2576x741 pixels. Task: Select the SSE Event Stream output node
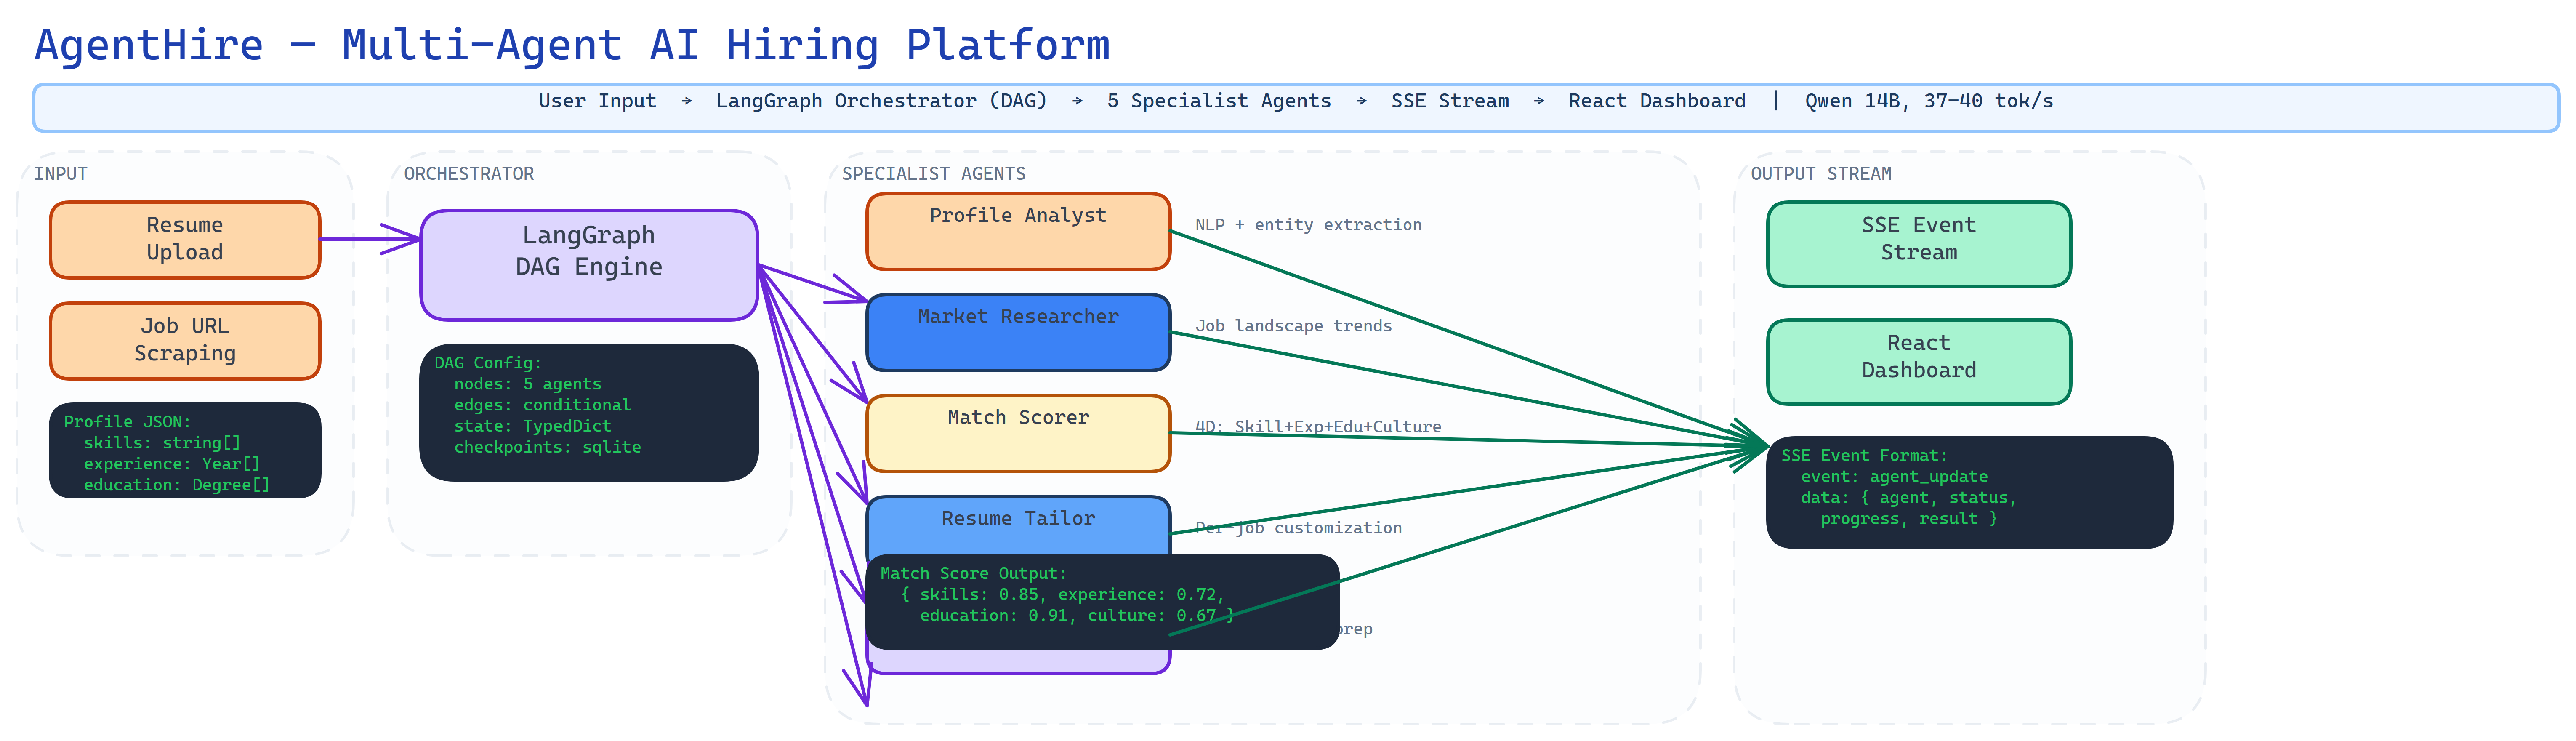pyautogui.click(x=1919, y=244)
